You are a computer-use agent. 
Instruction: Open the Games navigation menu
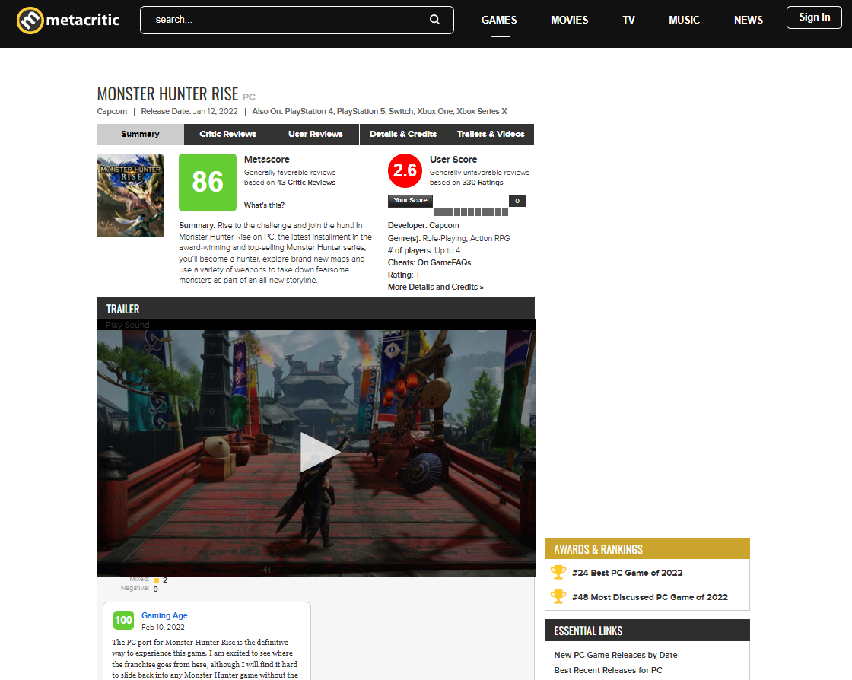click(499, 20)
